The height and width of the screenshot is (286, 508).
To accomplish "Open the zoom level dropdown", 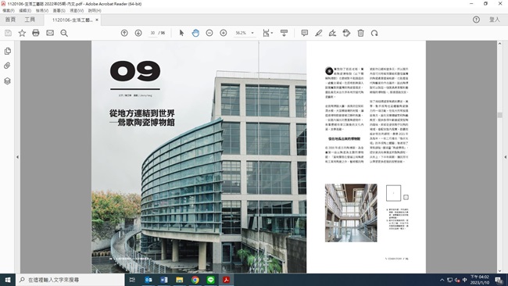I will coord(252,33).
